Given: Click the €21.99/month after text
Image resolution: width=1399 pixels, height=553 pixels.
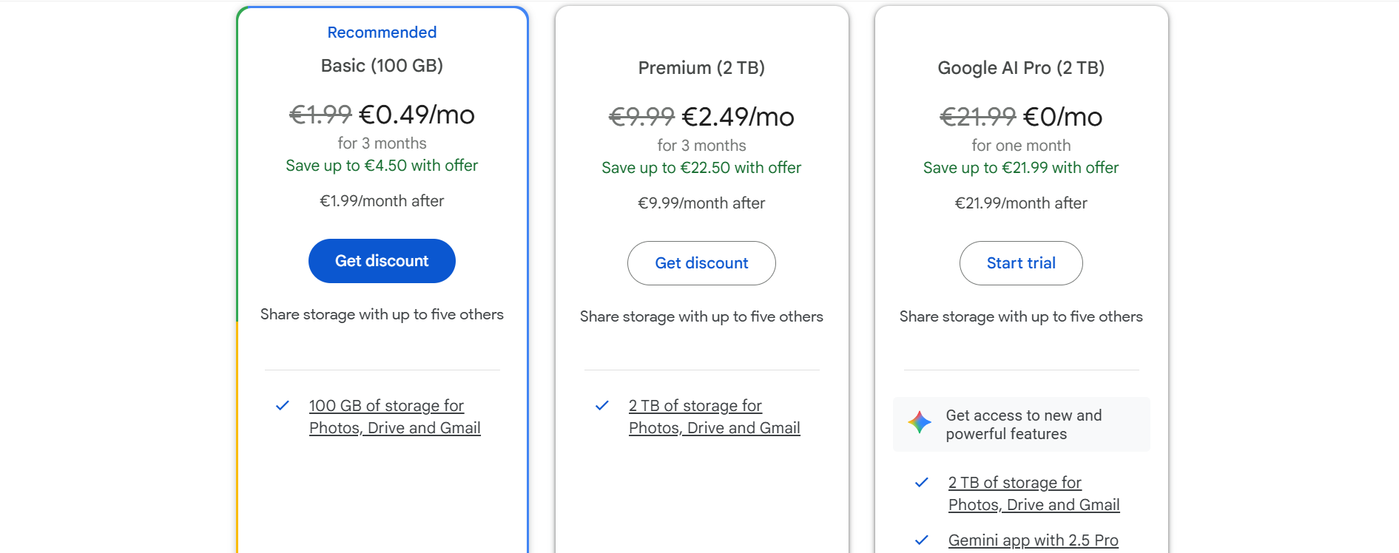Looking at the screenshot, I should tap(1021, 203).
